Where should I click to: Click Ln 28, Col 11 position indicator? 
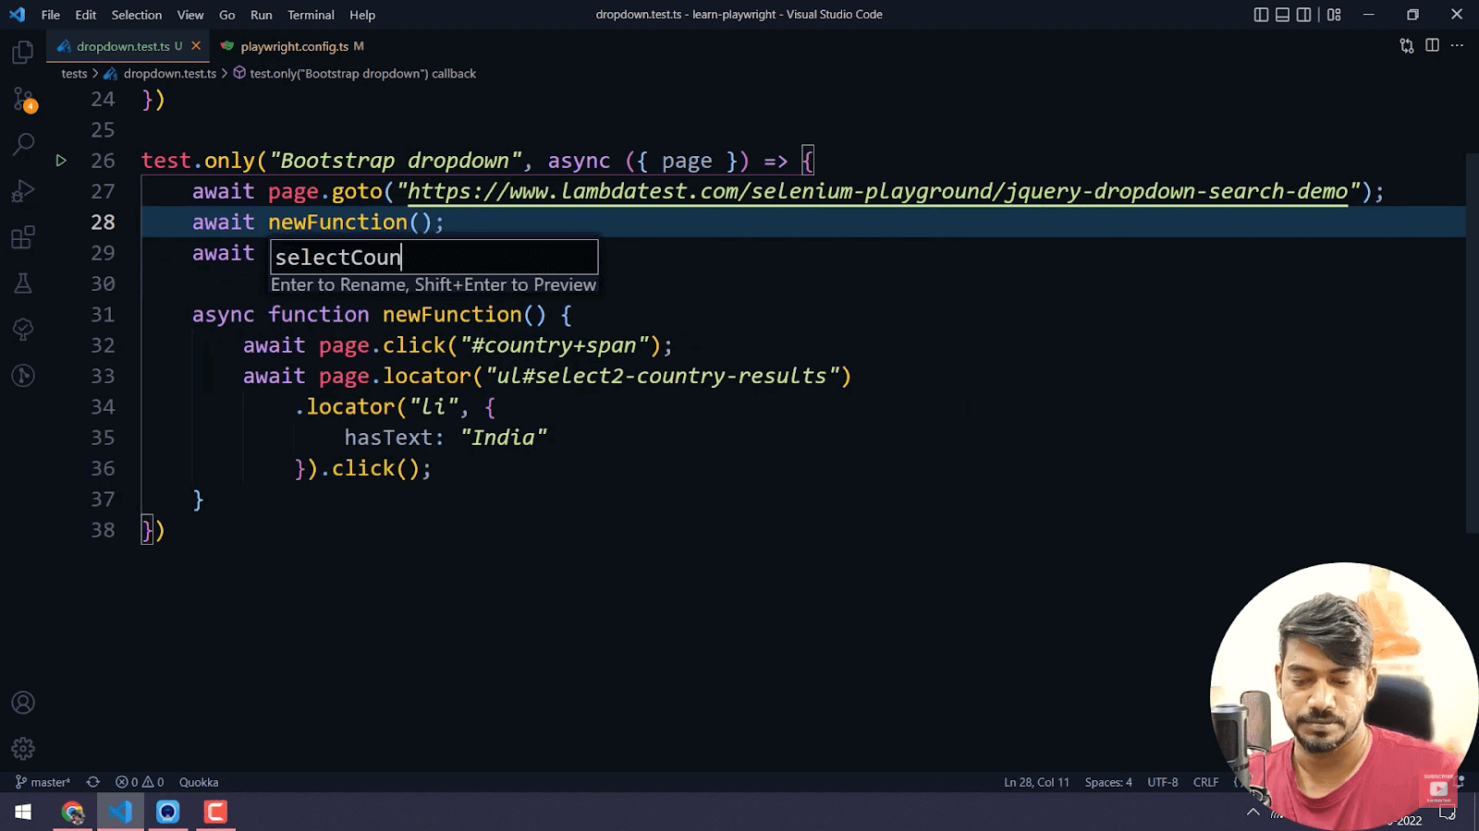click(x=1036, y=782)
